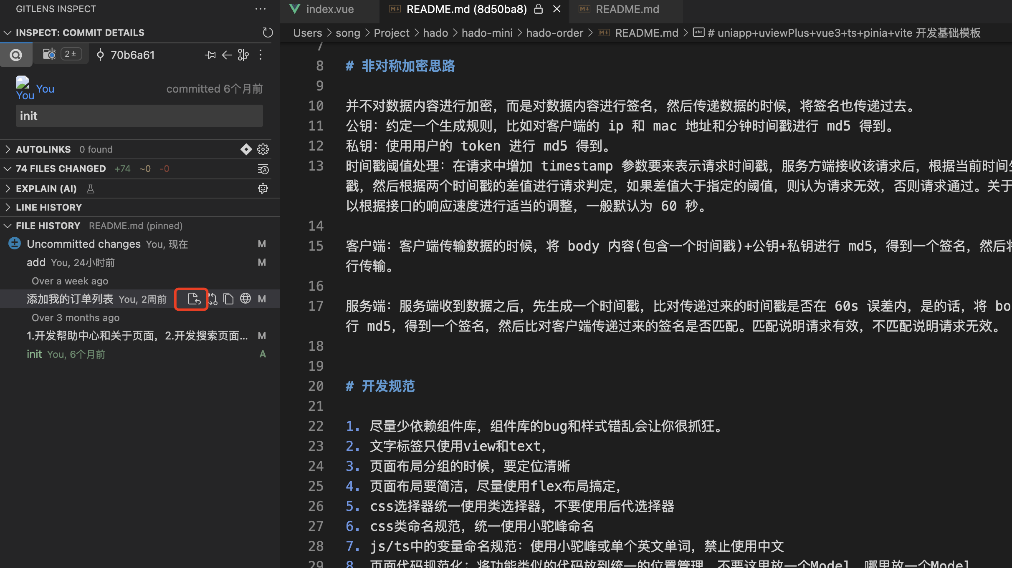
Task: Select the init commit in file history
Action: pos(34,354)
